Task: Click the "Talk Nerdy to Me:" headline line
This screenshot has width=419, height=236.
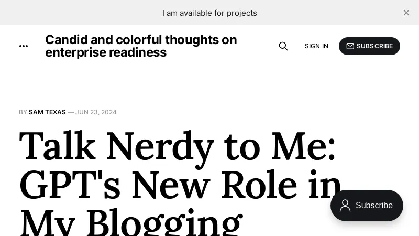Action: (177, 146)
